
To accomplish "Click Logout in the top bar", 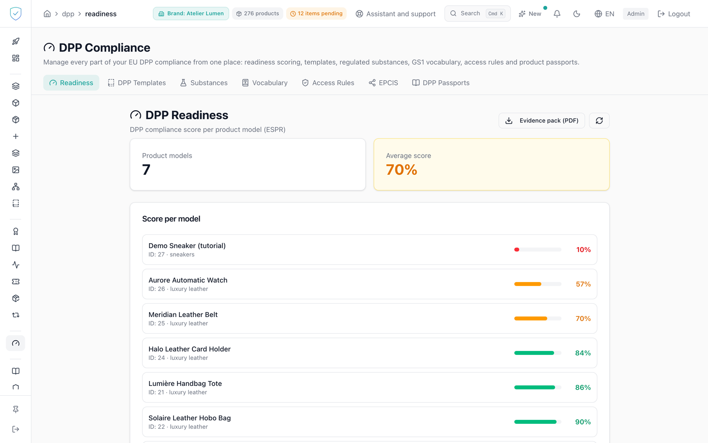I will [674, 14].
